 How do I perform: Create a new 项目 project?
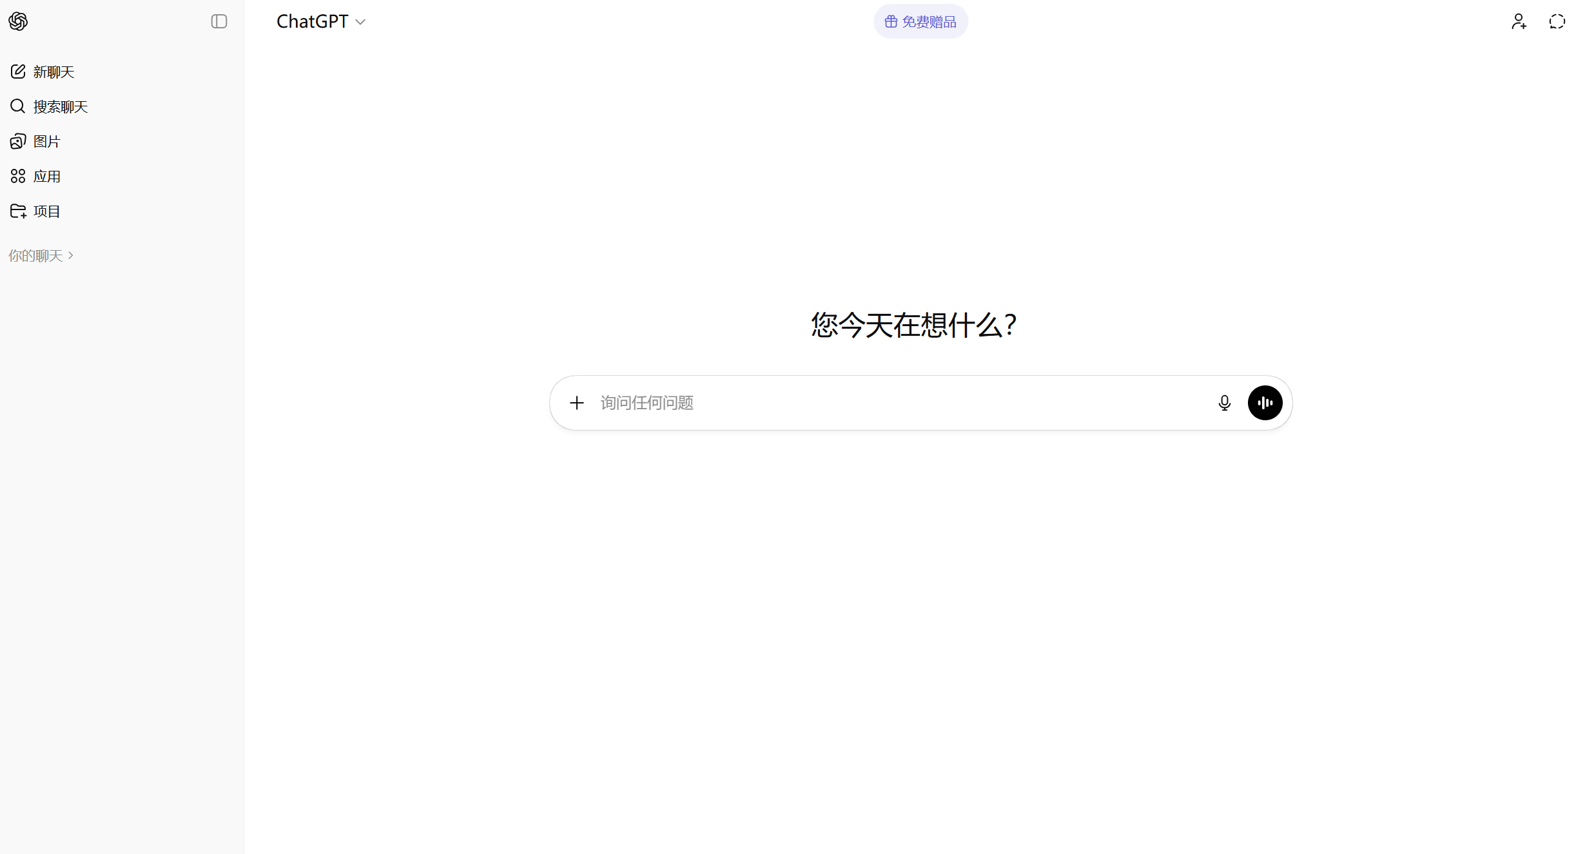coord(46,211)
